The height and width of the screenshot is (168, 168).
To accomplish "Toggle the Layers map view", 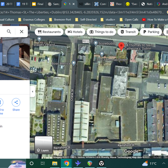I will [43, 145].
